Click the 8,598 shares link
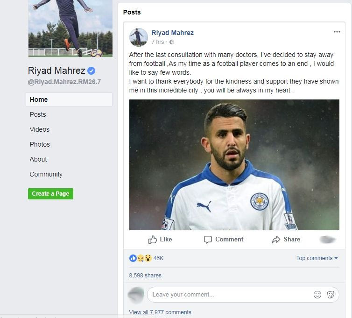Viewport: 352px width, 318px height. (x=145, y=276)
